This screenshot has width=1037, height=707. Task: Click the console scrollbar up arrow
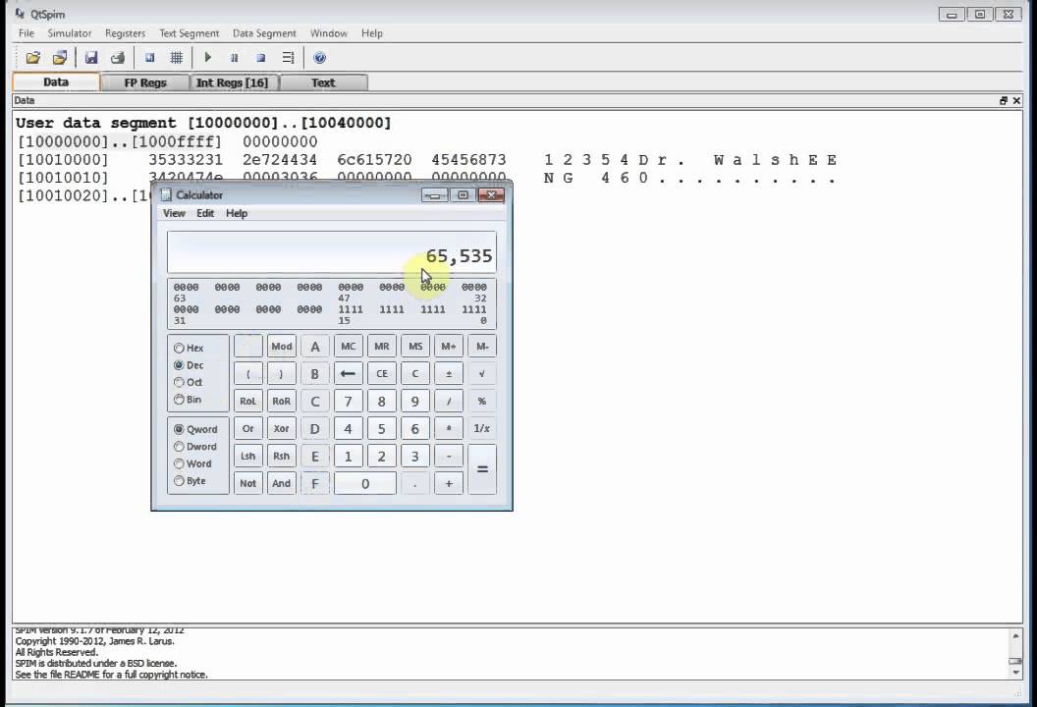tap(1015, 636)
